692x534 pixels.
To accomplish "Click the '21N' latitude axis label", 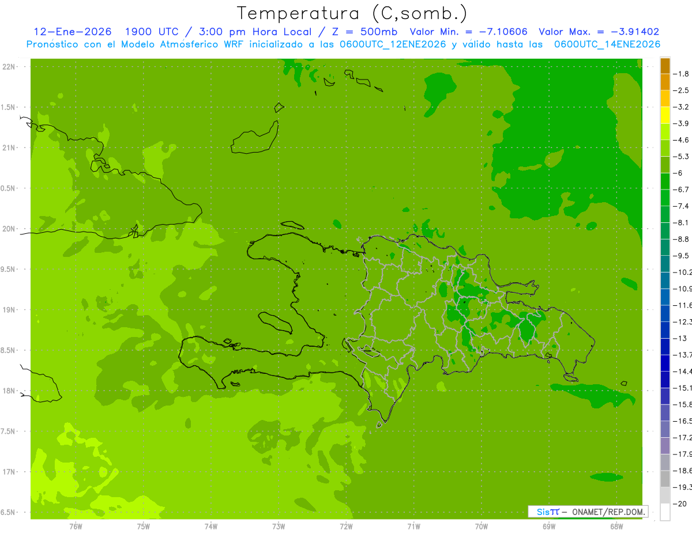I will pos(9,147).
